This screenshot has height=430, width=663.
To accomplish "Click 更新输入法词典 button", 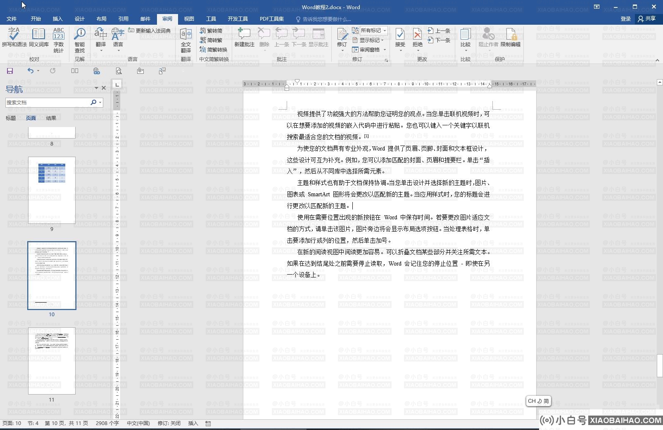I will point(150,31).
